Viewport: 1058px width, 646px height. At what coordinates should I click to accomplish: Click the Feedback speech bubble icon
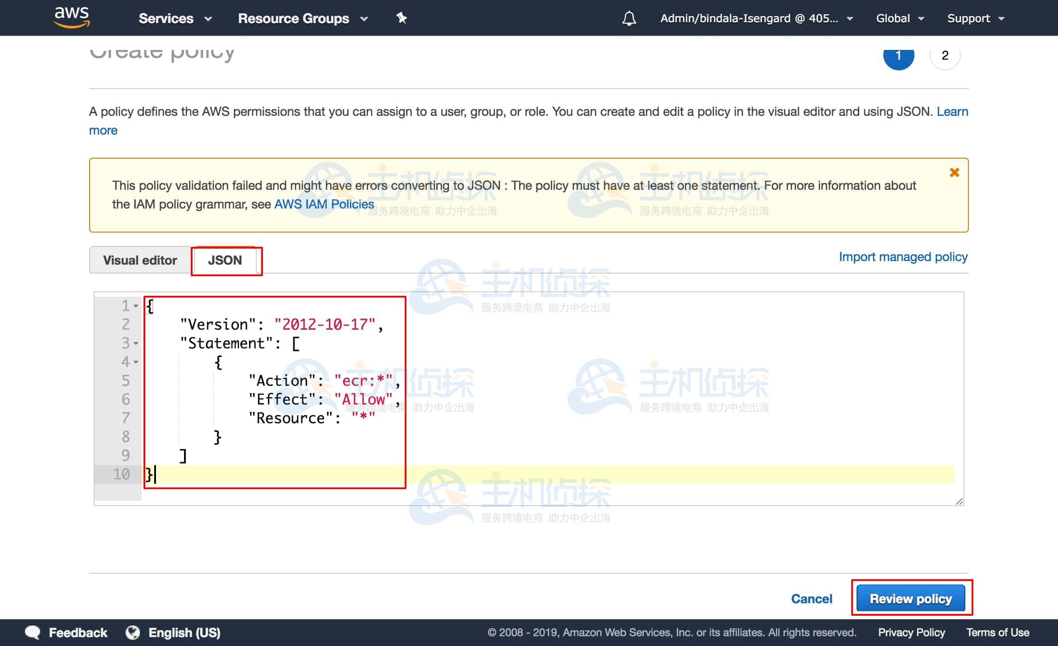point(33,633)
